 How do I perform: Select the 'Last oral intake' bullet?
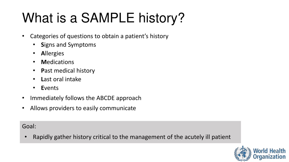61,79
